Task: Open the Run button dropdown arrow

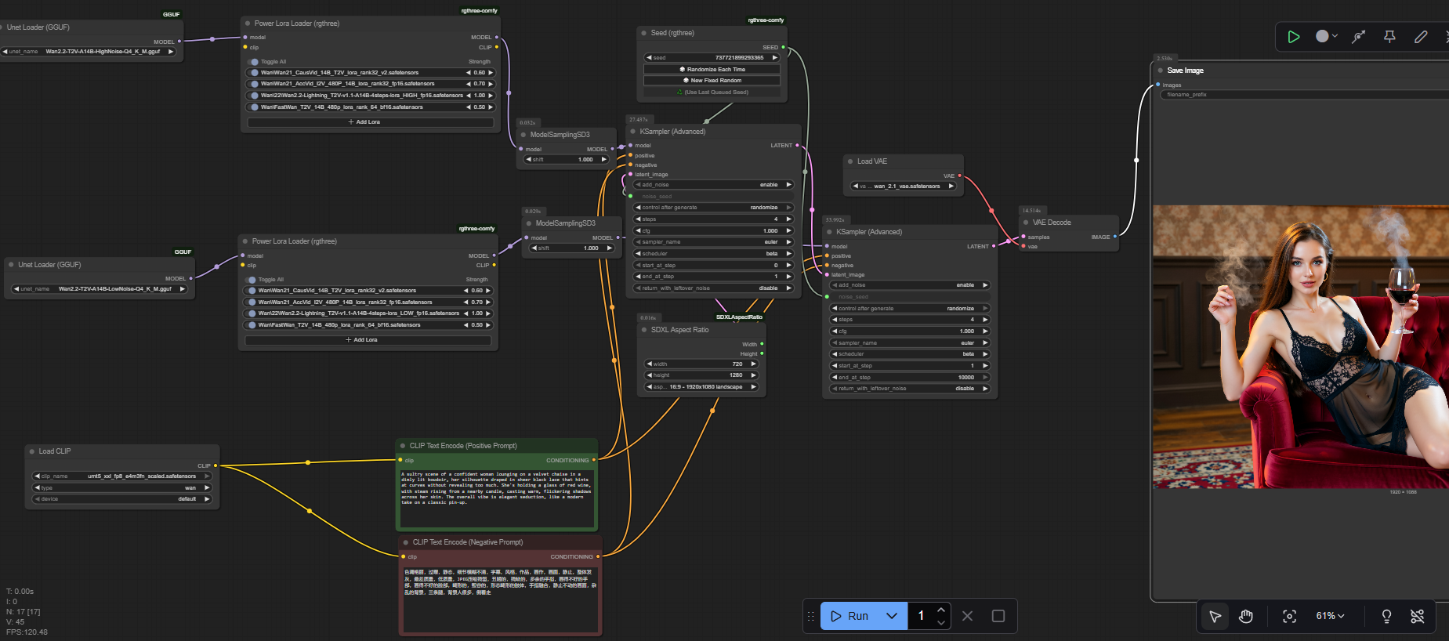Action: 892,616
